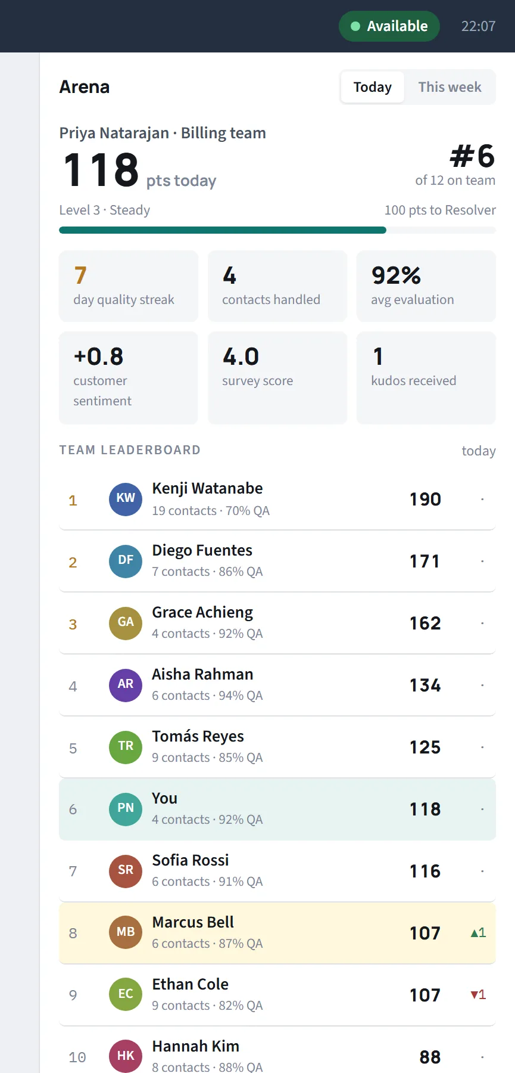Select the highlighted 'You' label in the leaderboard
Screen dimensions: 515x1073
coord(165,798)
